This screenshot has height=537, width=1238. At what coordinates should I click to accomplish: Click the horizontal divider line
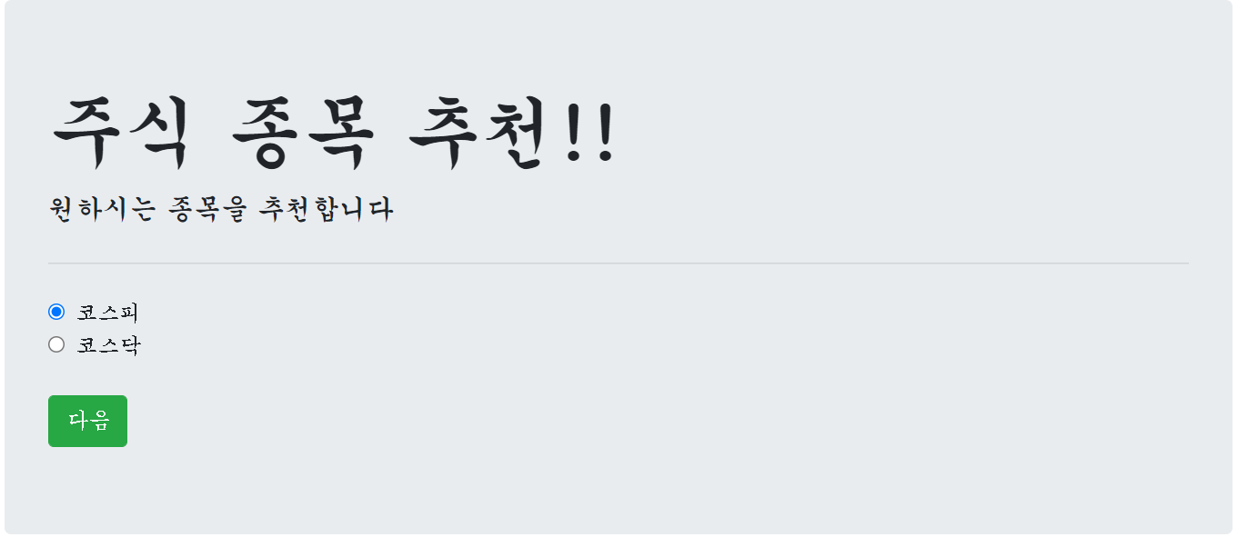tap(619, 263)
